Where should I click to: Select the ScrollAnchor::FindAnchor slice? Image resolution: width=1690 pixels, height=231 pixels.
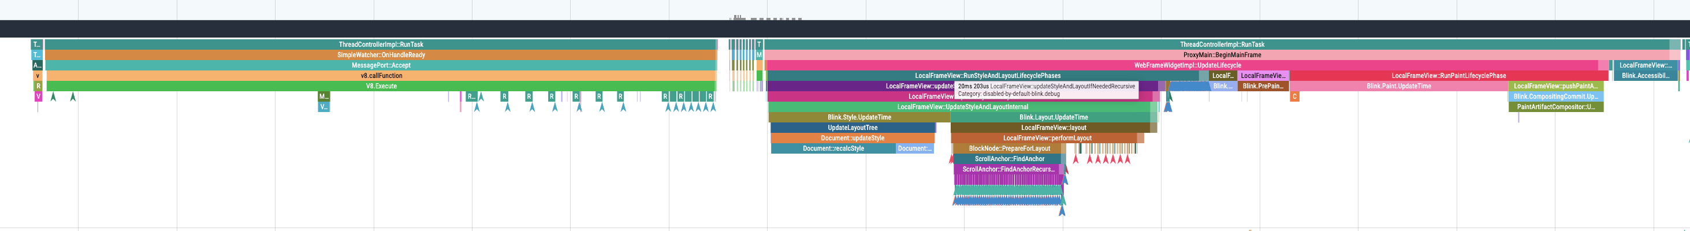[1009, 159]
